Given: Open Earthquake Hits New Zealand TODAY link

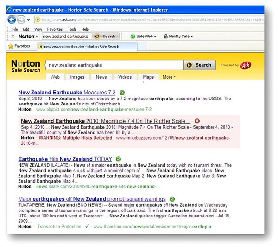Looking at the screenshot, I should pyautogui.click(x=65, y=159).
